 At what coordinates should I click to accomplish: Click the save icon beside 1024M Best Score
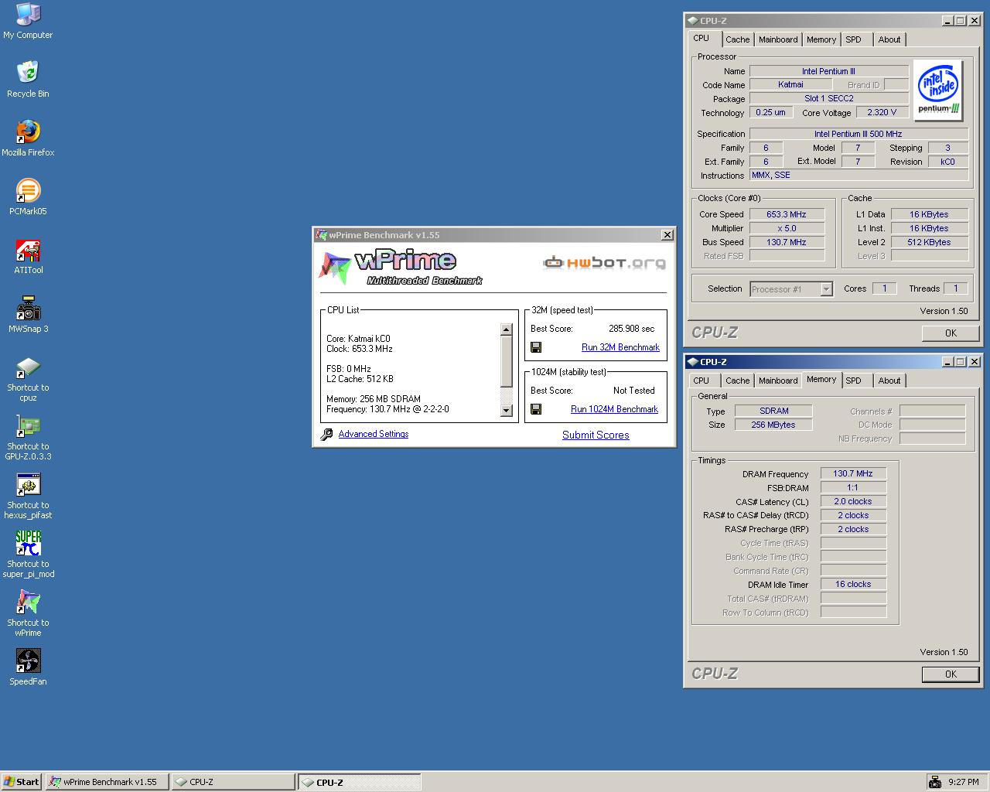536,409
